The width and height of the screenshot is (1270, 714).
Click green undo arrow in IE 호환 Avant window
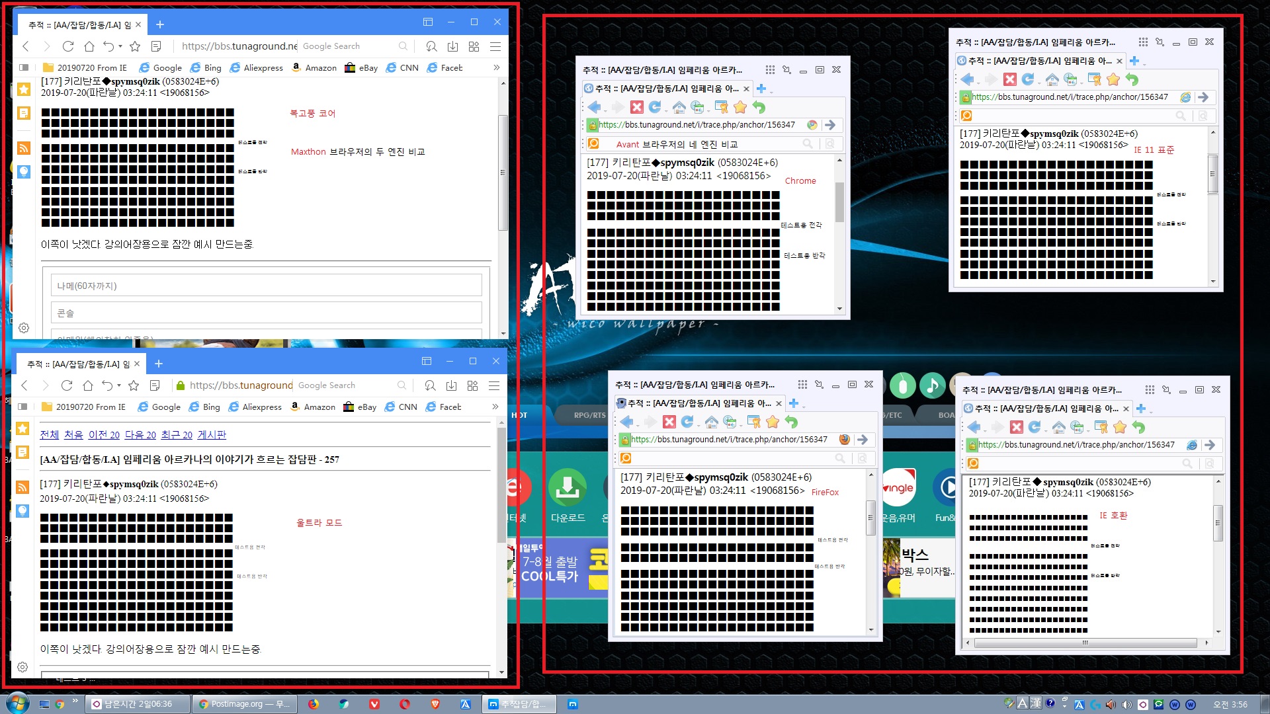(x=1138, y=427)
